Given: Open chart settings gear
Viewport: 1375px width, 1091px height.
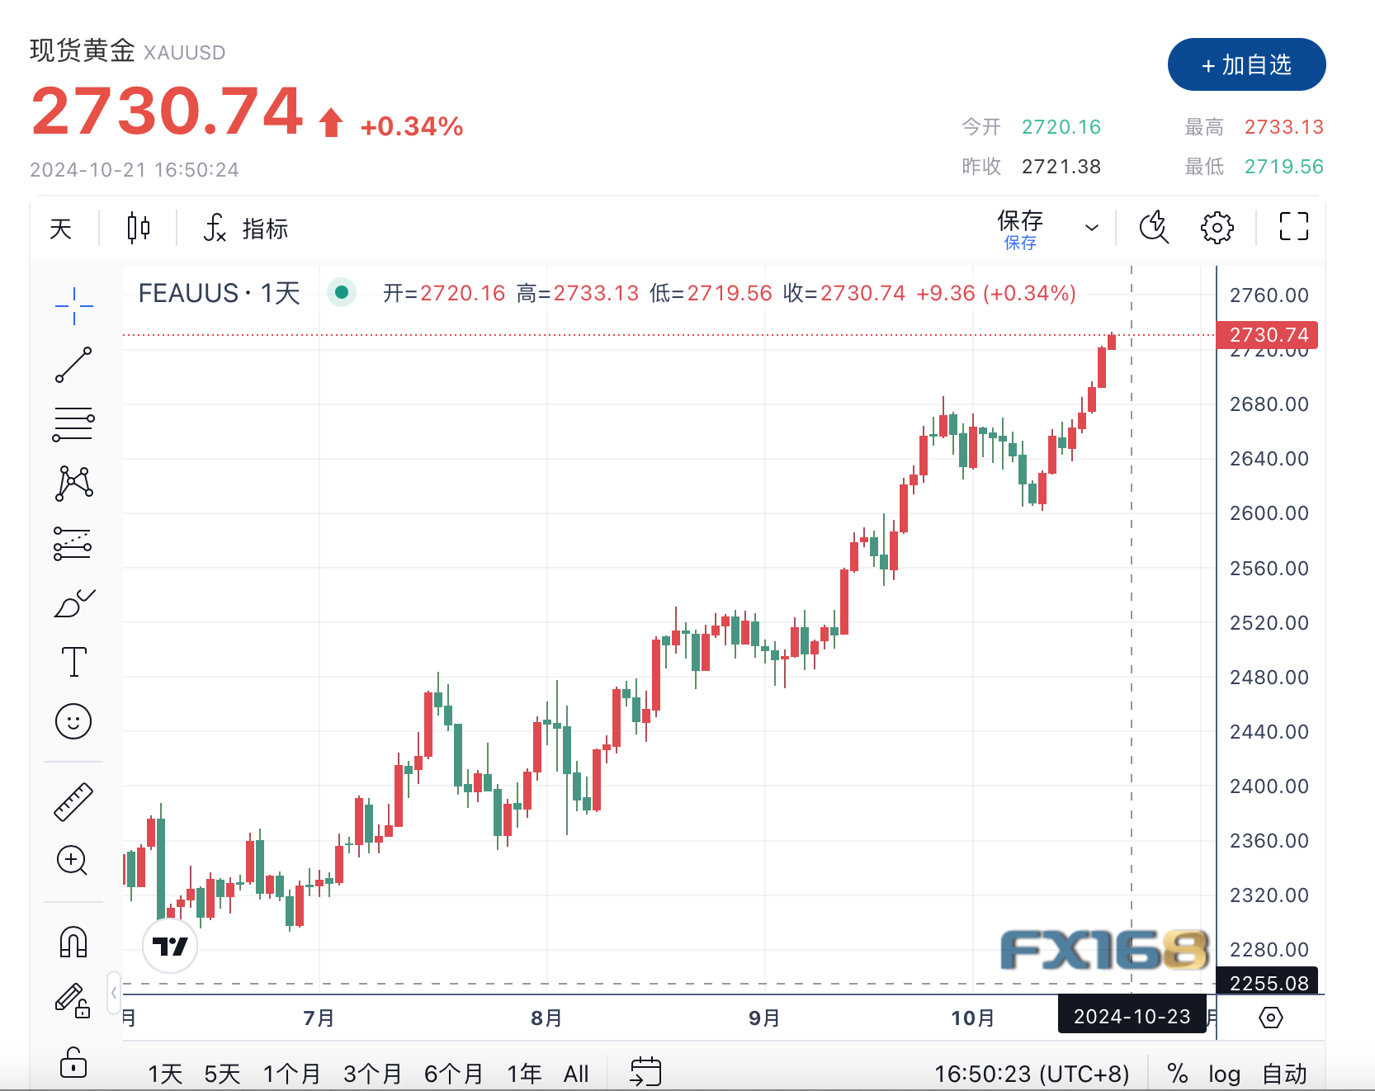Looking at the screenshot, I should point(1217,227).
